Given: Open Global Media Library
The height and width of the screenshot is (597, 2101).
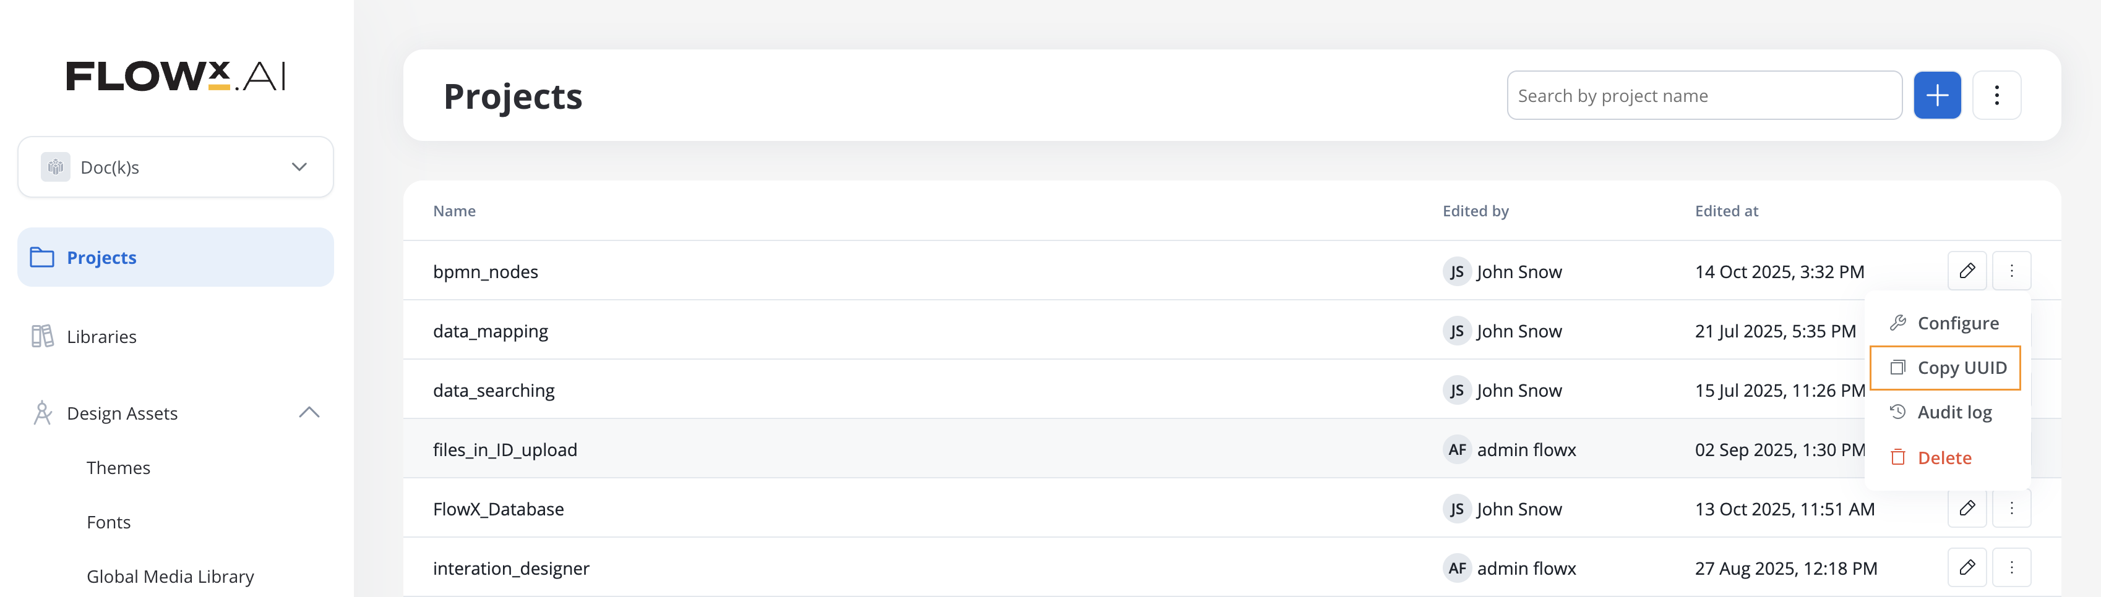Looking at the screenshot, I should tap(170, 577).
